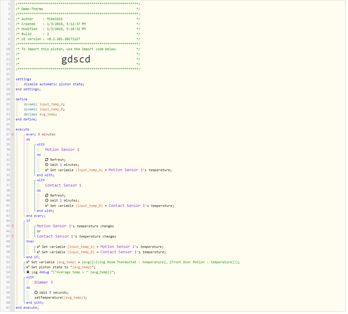Click 'disable automatic piston state;' setting
348x314 pixels.
pos(54,85)
